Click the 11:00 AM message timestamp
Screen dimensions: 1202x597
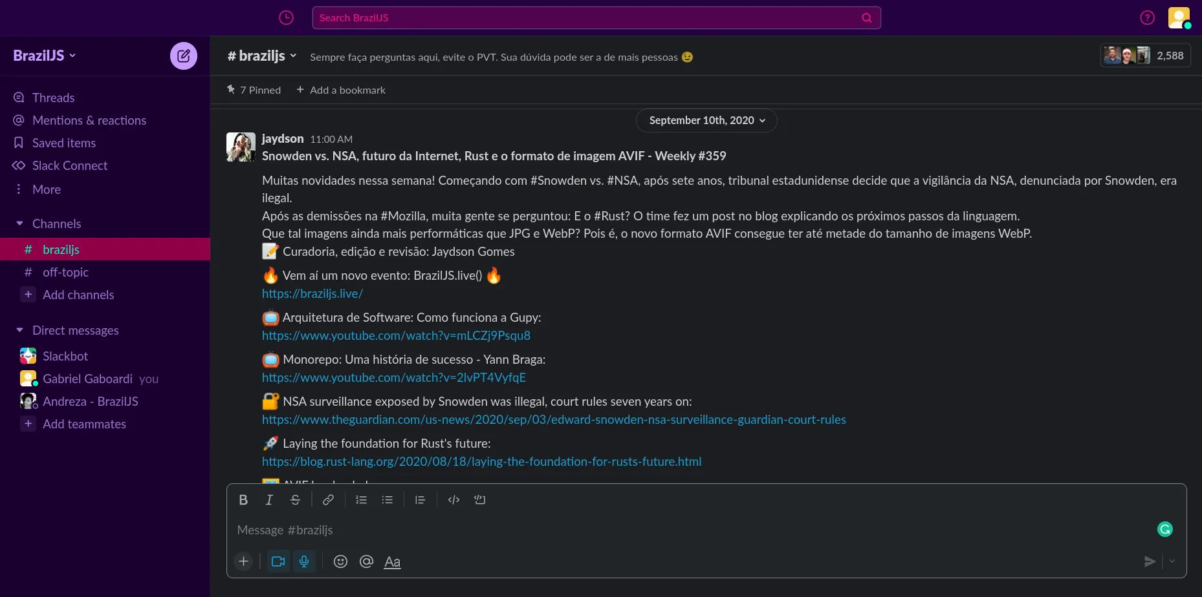click(x=331, y=139)
